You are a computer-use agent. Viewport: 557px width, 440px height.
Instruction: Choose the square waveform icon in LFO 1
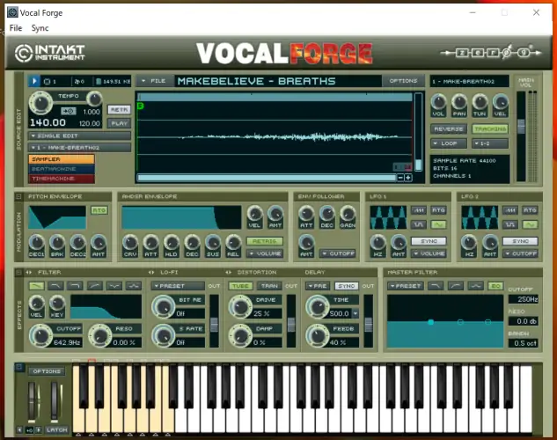[x=419, y=224]
